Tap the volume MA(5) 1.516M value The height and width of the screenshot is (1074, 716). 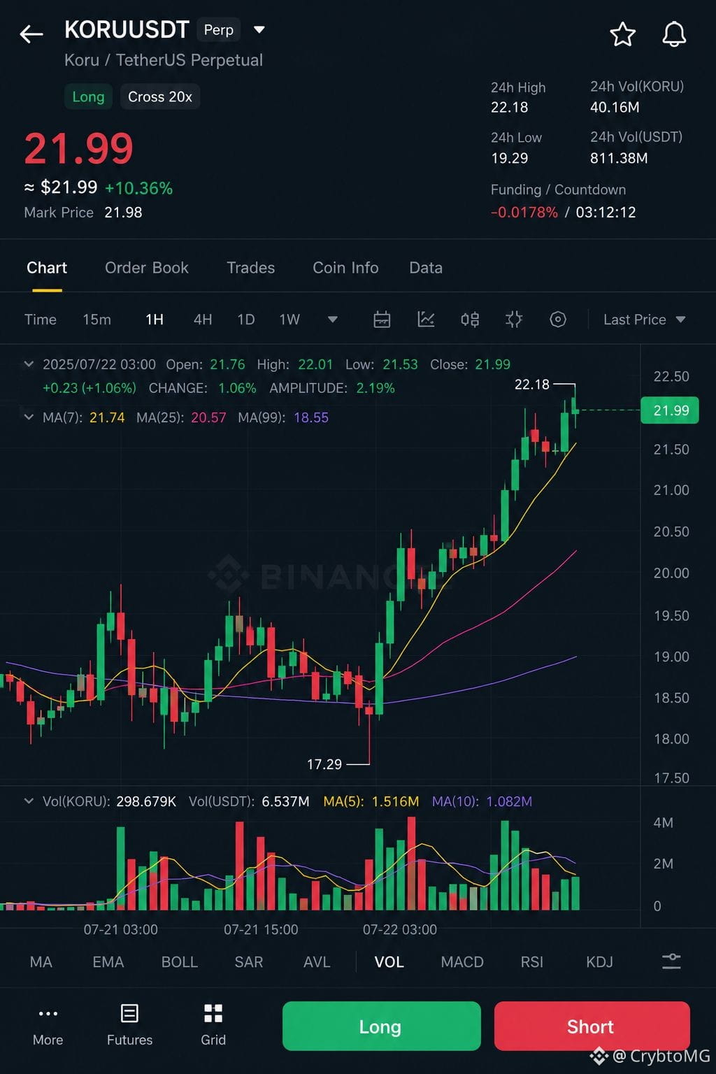coord(395,801)
